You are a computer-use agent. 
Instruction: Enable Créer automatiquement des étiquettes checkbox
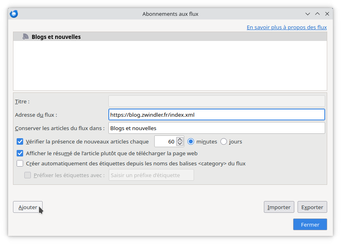click(20, 164)
